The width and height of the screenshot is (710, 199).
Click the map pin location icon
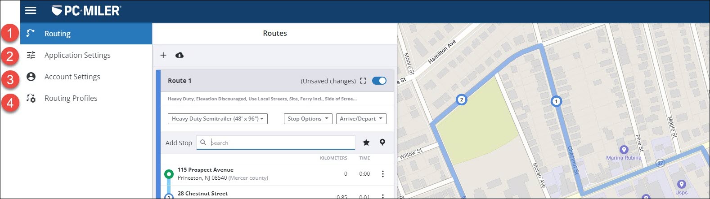[x=382, y=142]
